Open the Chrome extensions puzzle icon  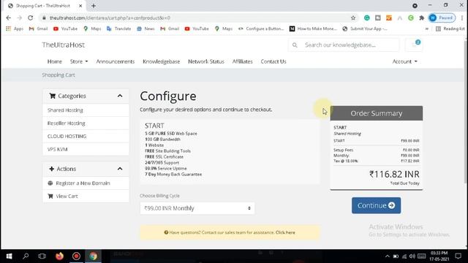[x=421, y=18]
